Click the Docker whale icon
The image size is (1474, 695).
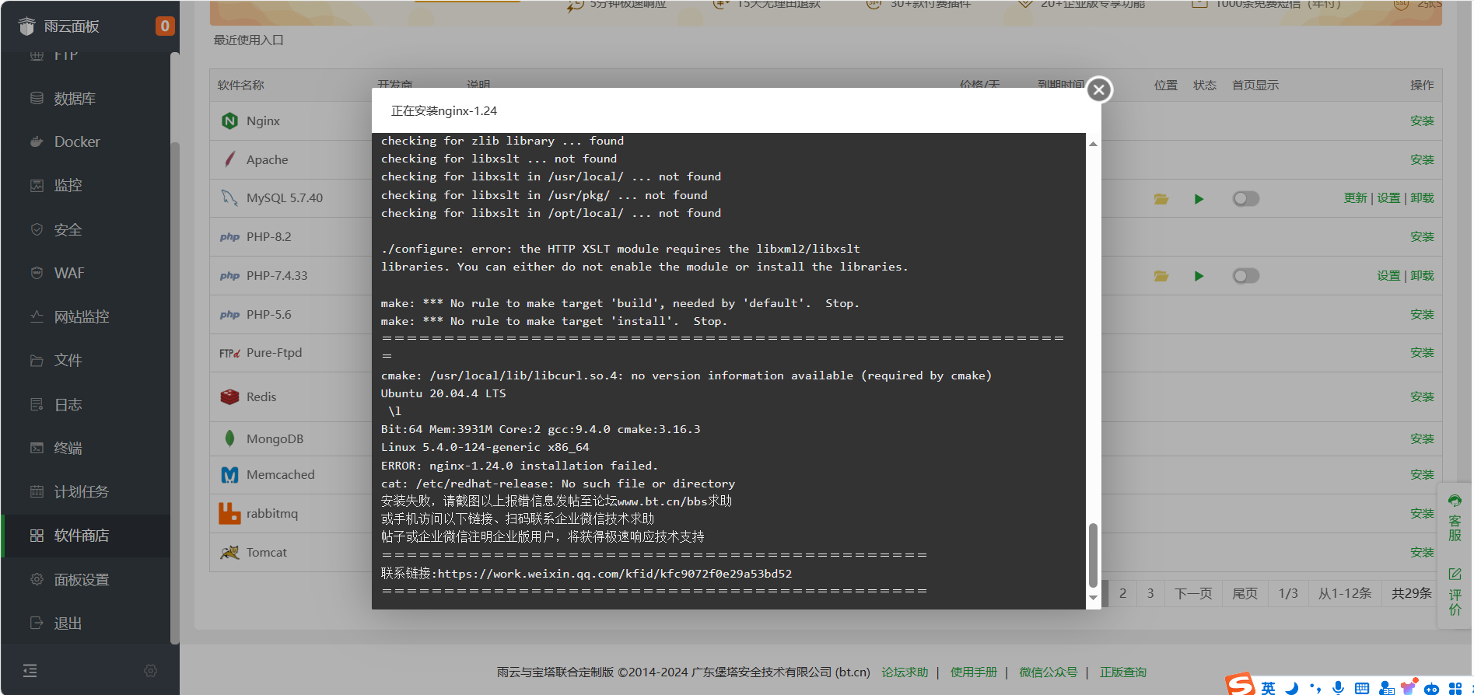click(x=37, y=141)
